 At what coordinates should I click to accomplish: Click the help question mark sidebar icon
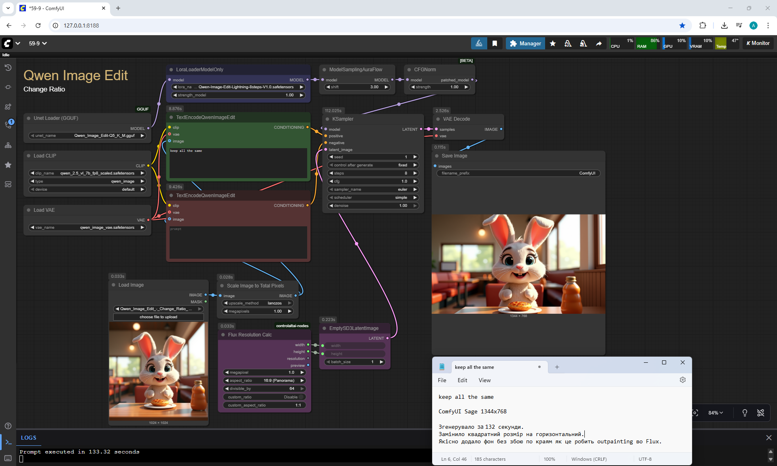coord(8,426)
